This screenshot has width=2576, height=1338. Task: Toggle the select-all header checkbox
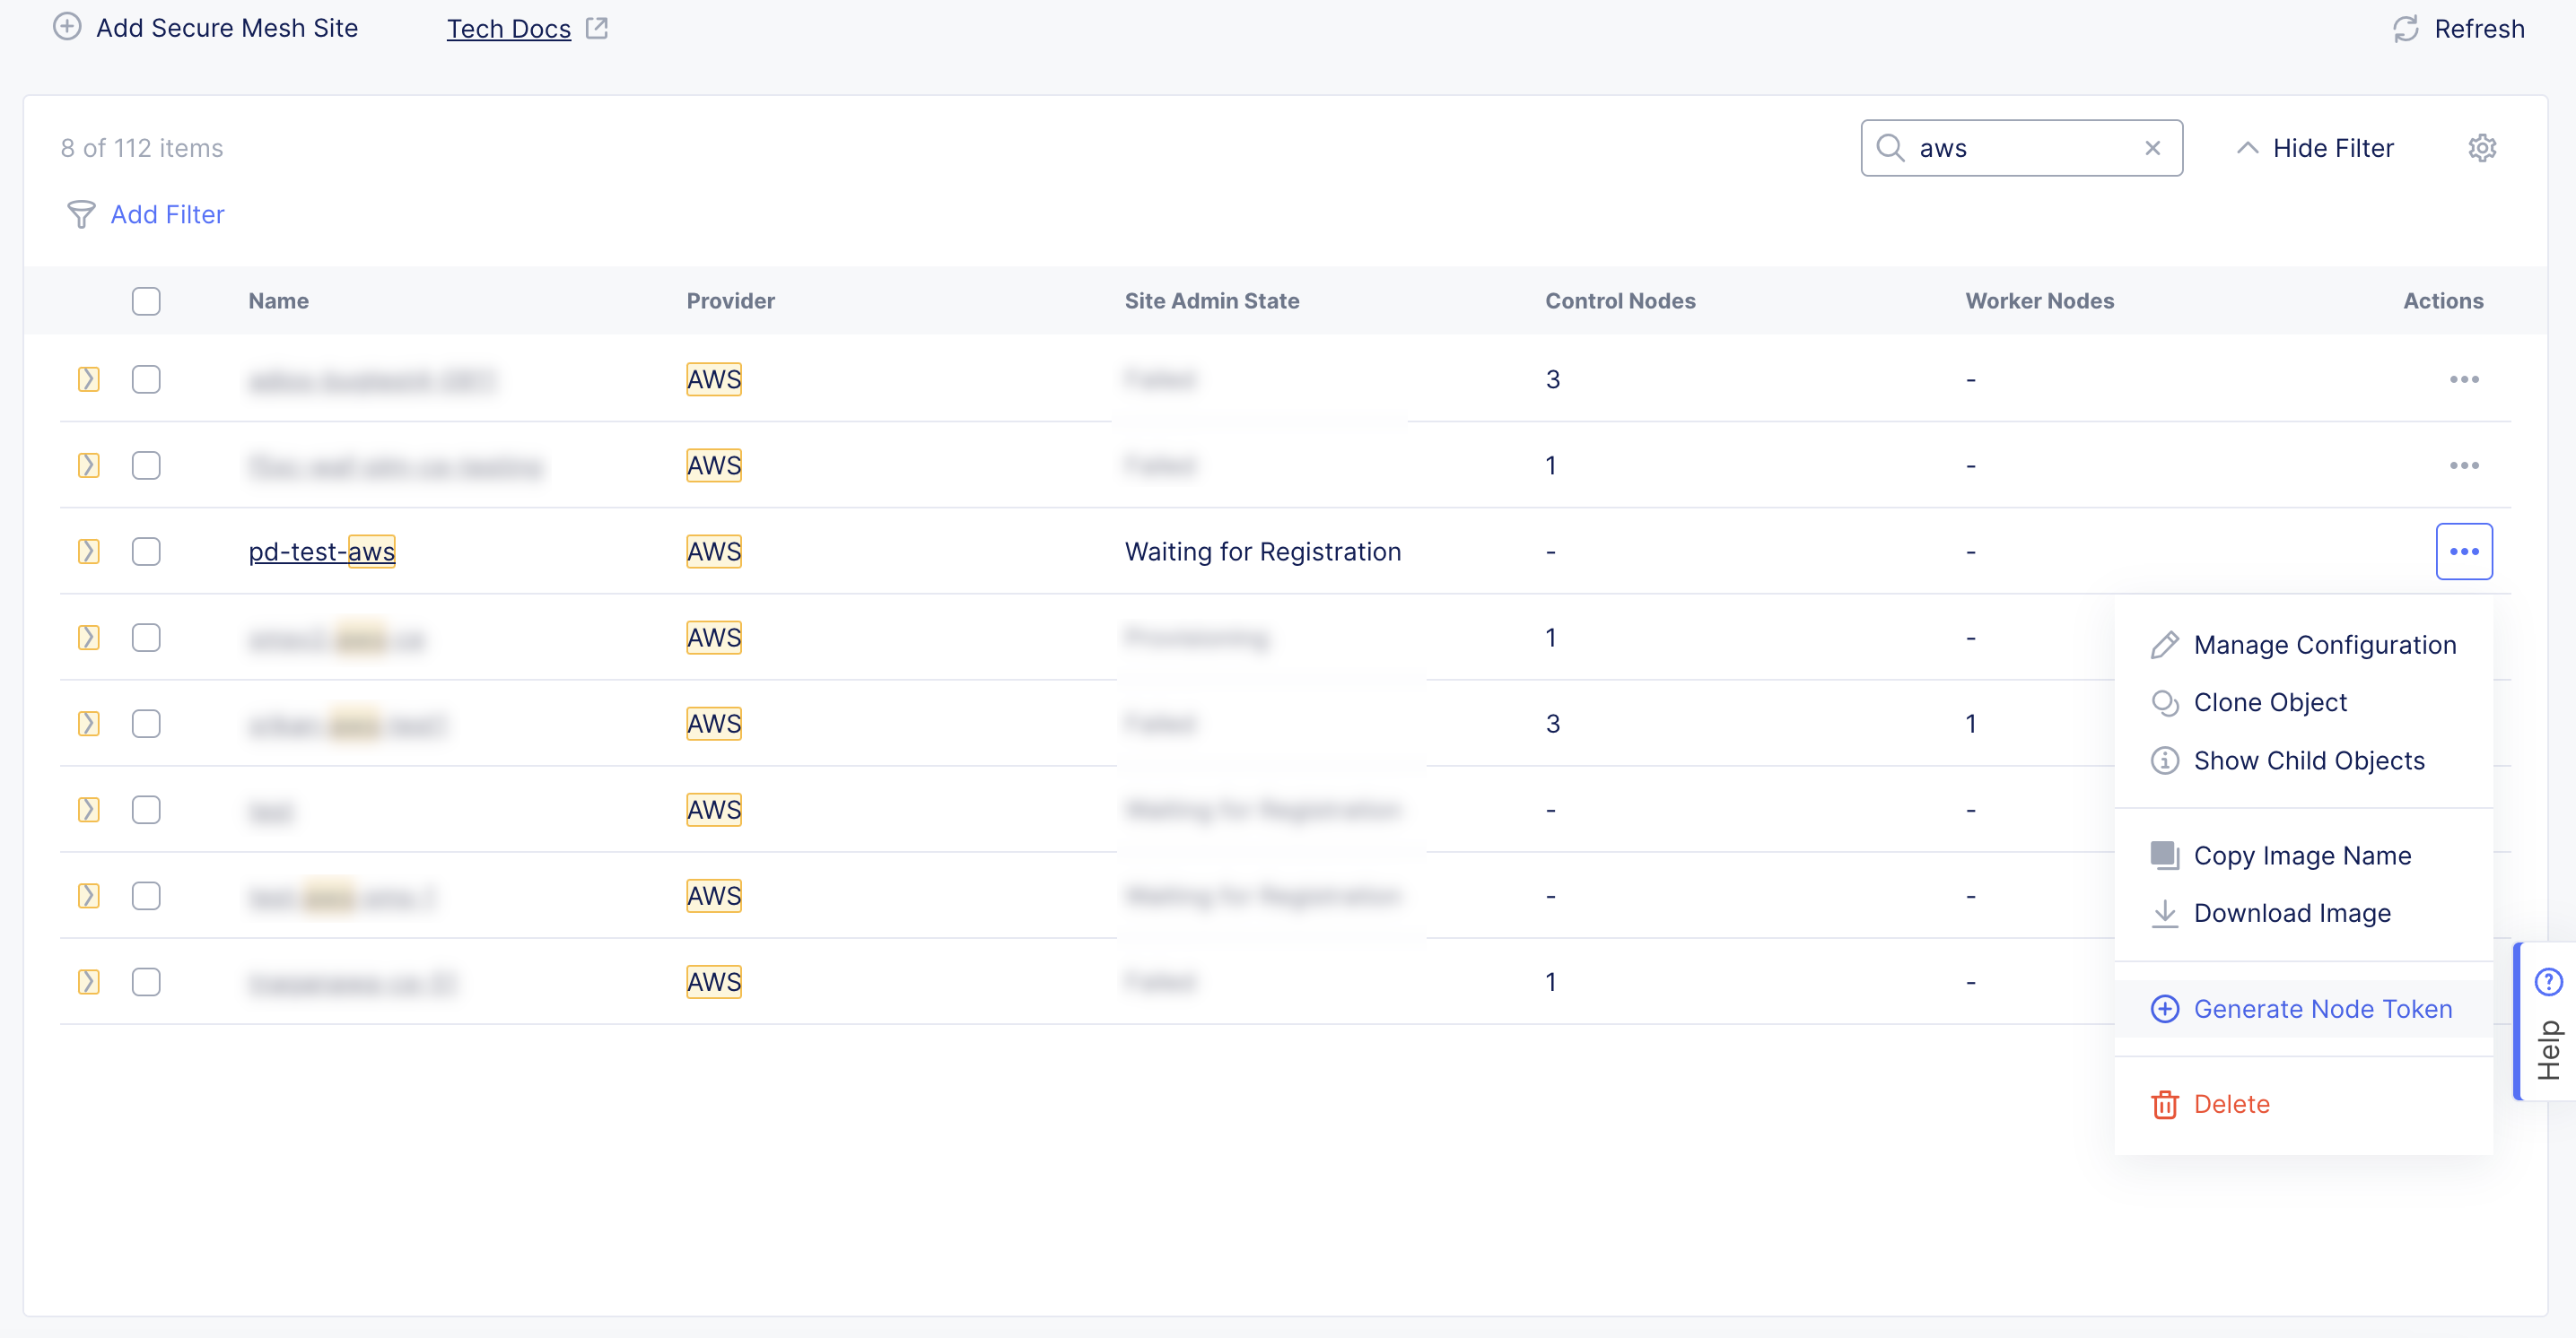(x=146, y=300)
